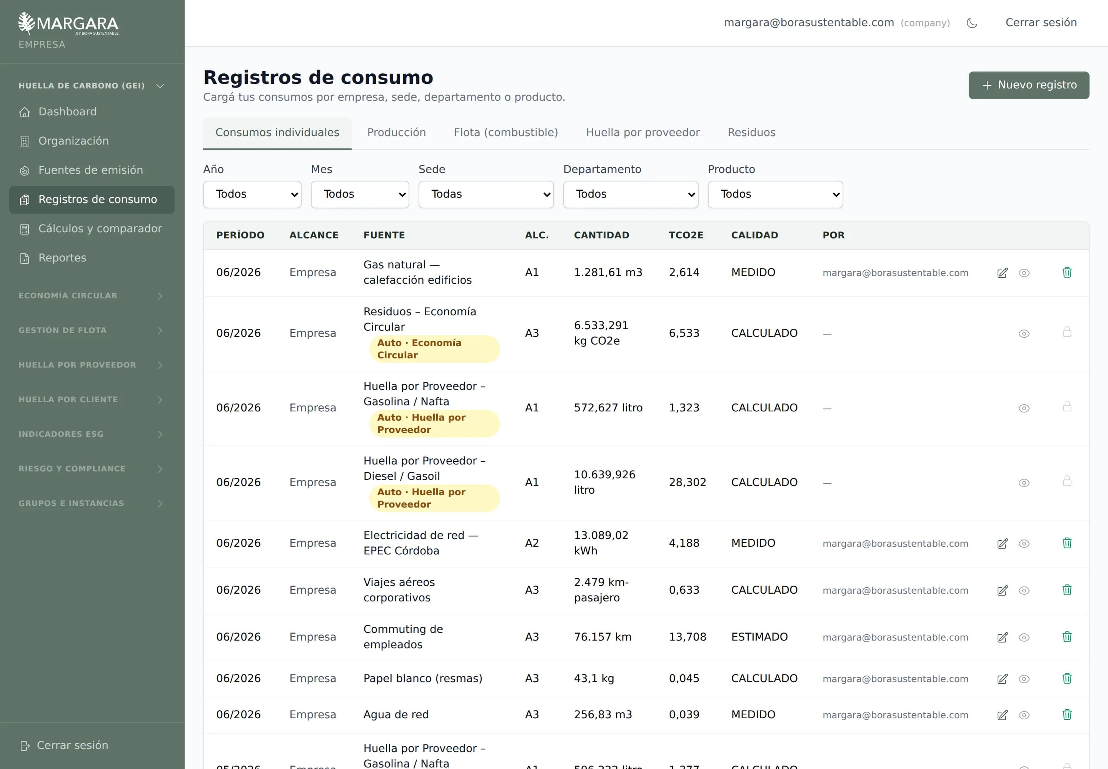Click the sidebar logout door icon
The height and width of the screenshot is (769, 1108).
click(25, 746)
